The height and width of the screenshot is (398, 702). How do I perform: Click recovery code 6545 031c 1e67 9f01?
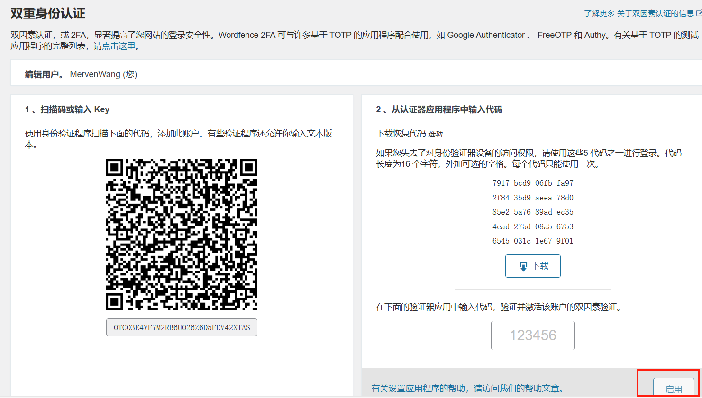(x=533, y=241)
